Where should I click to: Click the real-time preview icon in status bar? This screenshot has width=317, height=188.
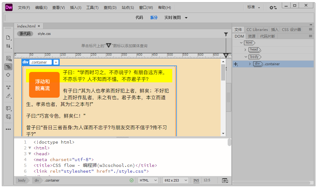coord(225,180)
